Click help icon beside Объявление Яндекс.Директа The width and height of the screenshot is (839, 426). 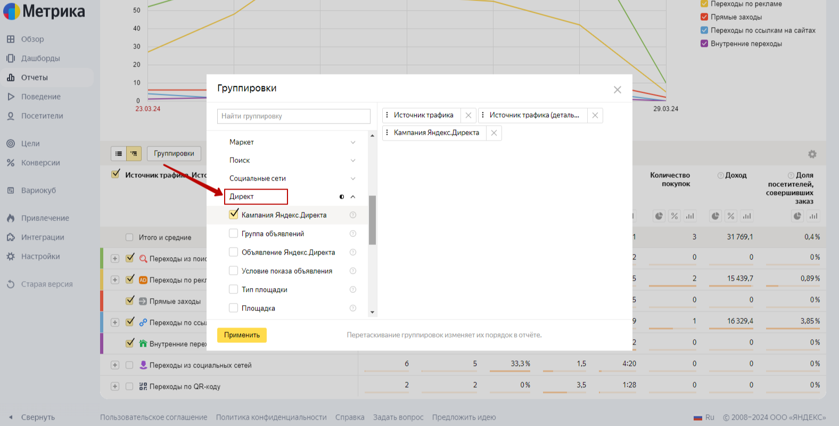[352, 252]
